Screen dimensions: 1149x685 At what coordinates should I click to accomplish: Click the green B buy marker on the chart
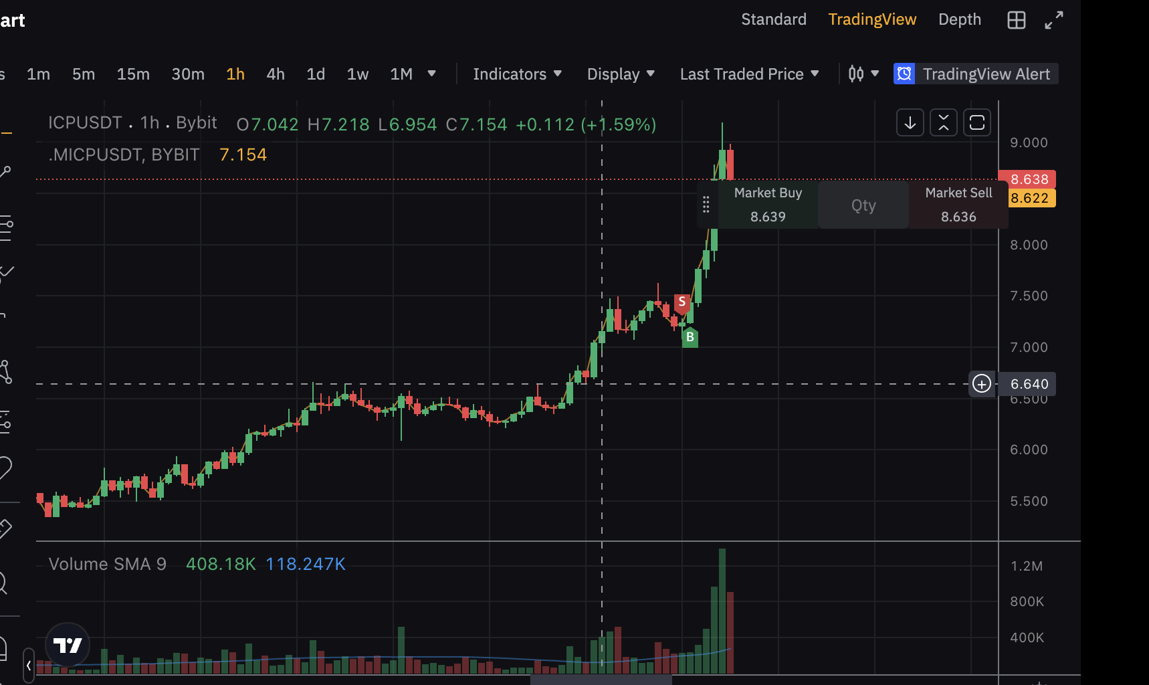(x=690, y=337)
